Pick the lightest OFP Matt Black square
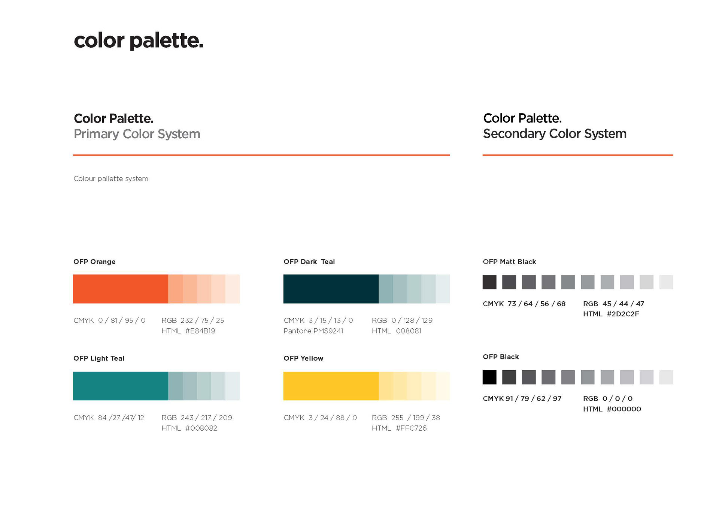 point(666,282)
